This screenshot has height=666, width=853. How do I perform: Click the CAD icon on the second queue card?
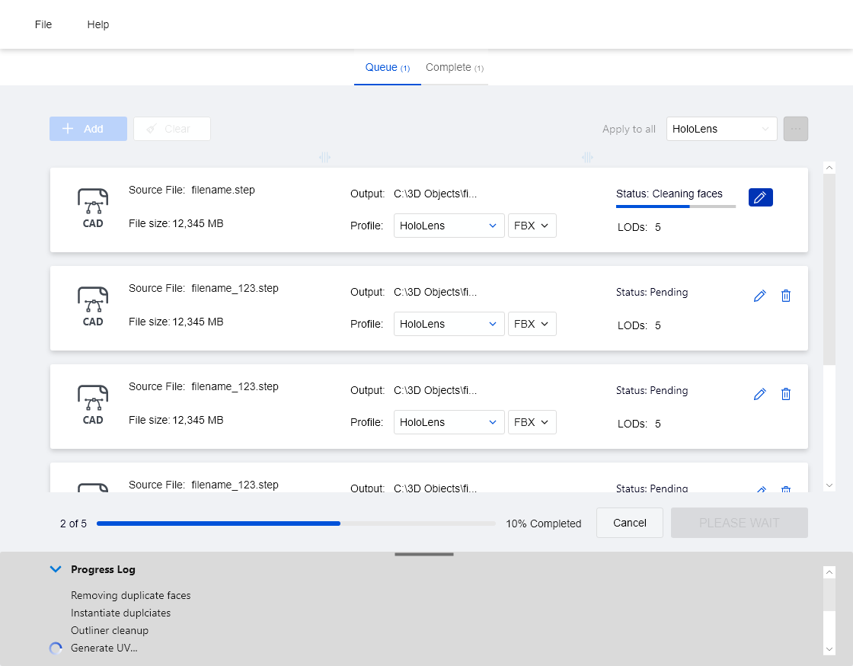(93, 307)
